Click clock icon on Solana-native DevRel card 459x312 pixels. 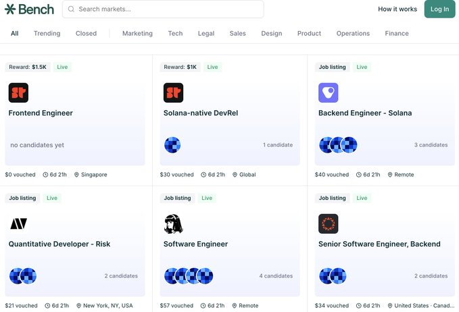(203, 174)
